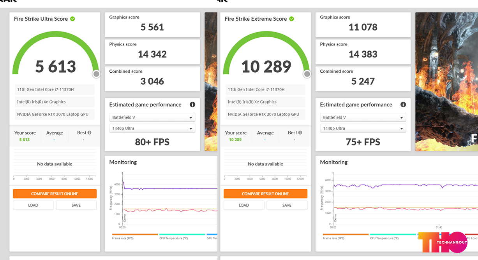Select the cyan CPU Temperature legend in the Ultra monitoring chart
Image resolution: width=478 pixels, height=260 pixels.
[182, 236]
